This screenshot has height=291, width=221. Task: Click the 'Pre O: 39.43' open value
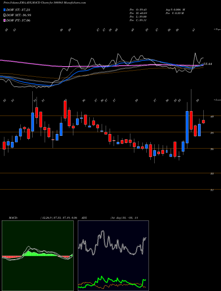pos(138,10)
